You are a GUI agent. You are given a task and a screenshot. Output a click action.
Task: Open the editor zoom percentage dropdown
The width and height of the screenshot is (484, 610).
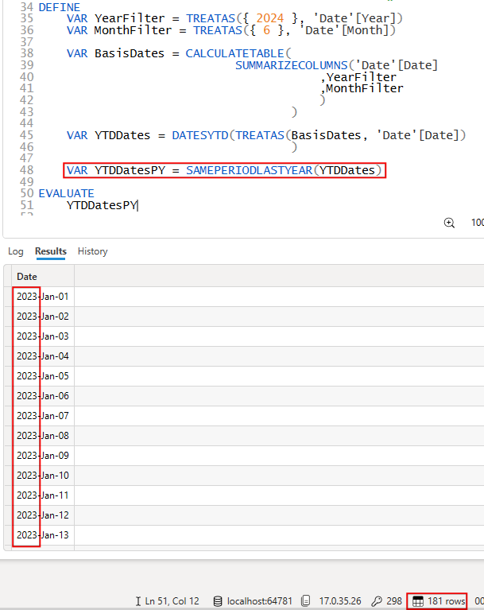click(477, 223)
